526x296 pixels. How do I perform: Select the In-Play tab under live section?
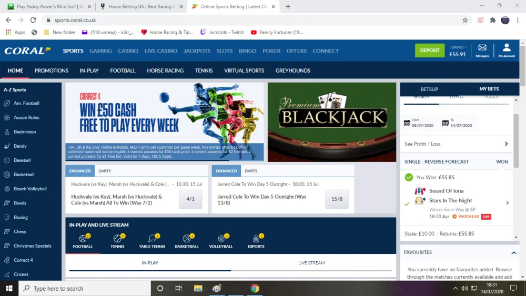pos(150,263)
